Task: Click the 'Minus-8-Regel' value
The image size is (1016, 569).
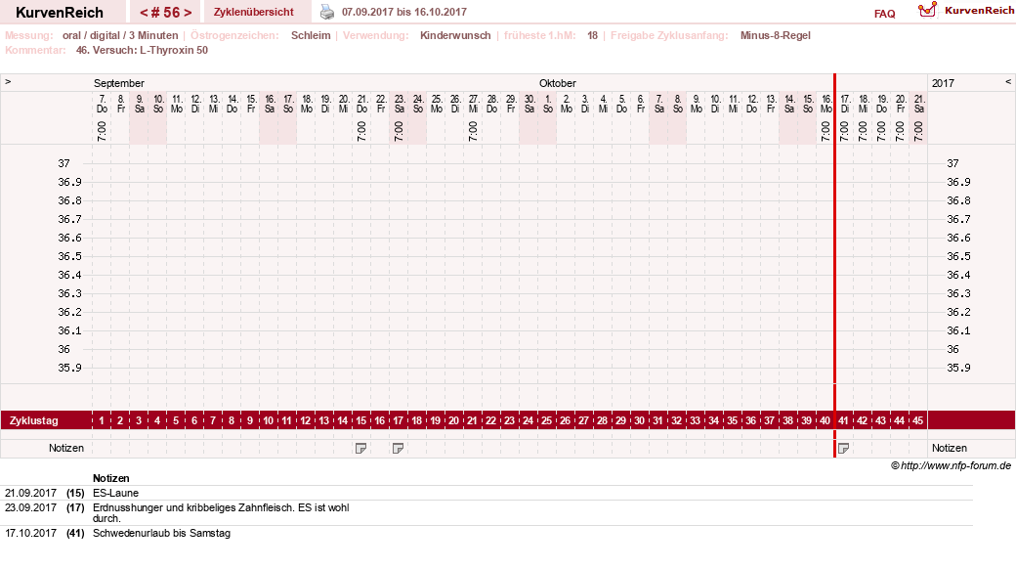Action: [x=775, y=35]
